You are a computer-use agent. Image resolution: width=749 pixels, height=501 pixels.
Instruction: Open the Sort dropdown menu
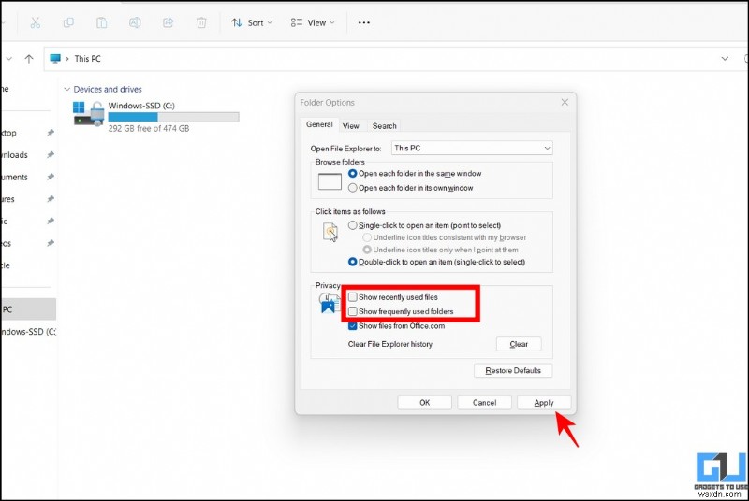click(x=251, y=22)
